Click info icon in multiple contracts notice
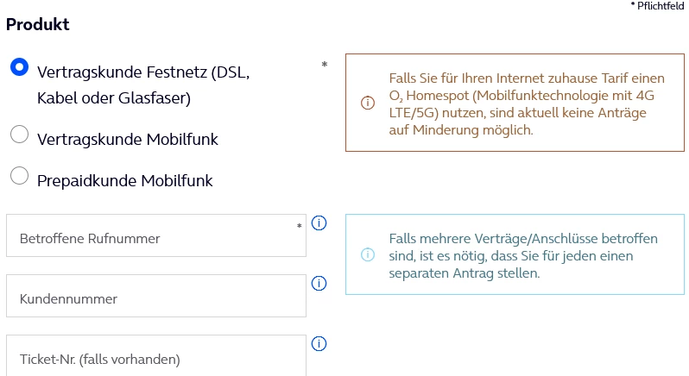 (368, 254)
